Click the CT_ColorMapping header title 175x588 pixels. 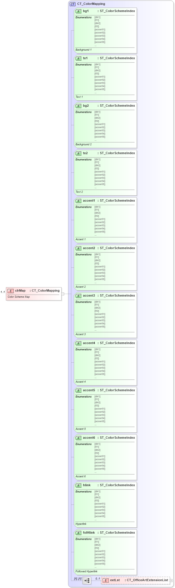tap(91, 4)
